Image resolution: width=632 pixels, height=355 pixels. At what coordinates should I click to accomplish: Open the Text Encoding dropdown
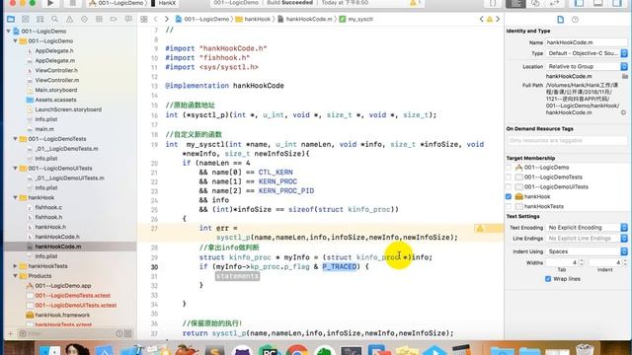pos(587,228)
